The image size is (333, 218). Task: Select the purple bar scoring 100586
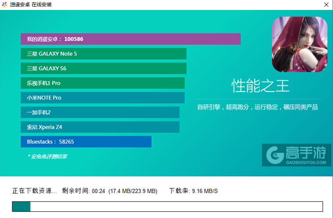[130, 39]
